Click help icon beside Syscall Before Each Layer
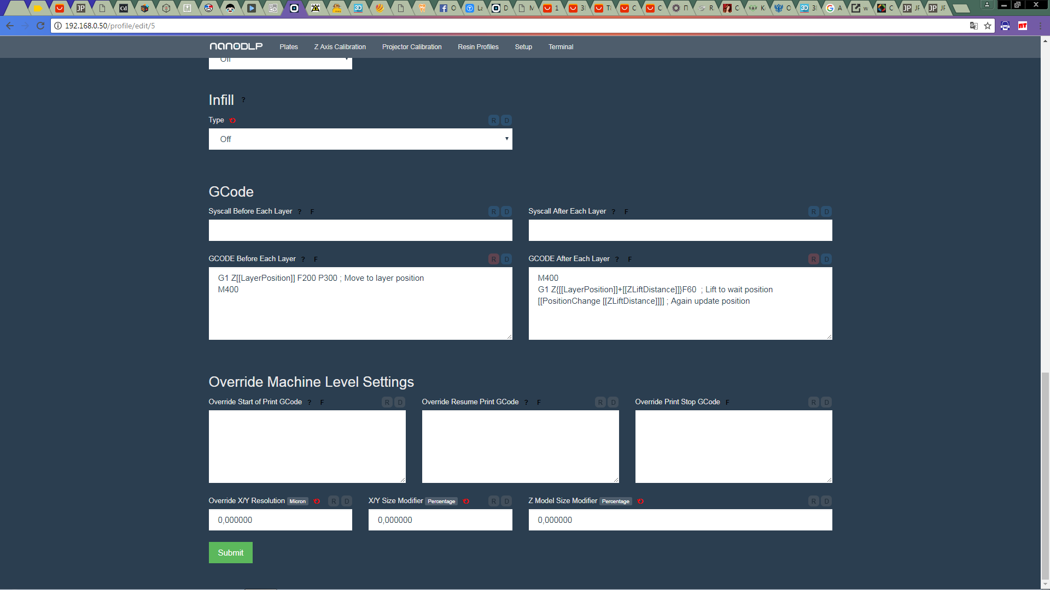 (x=300, y=212)
